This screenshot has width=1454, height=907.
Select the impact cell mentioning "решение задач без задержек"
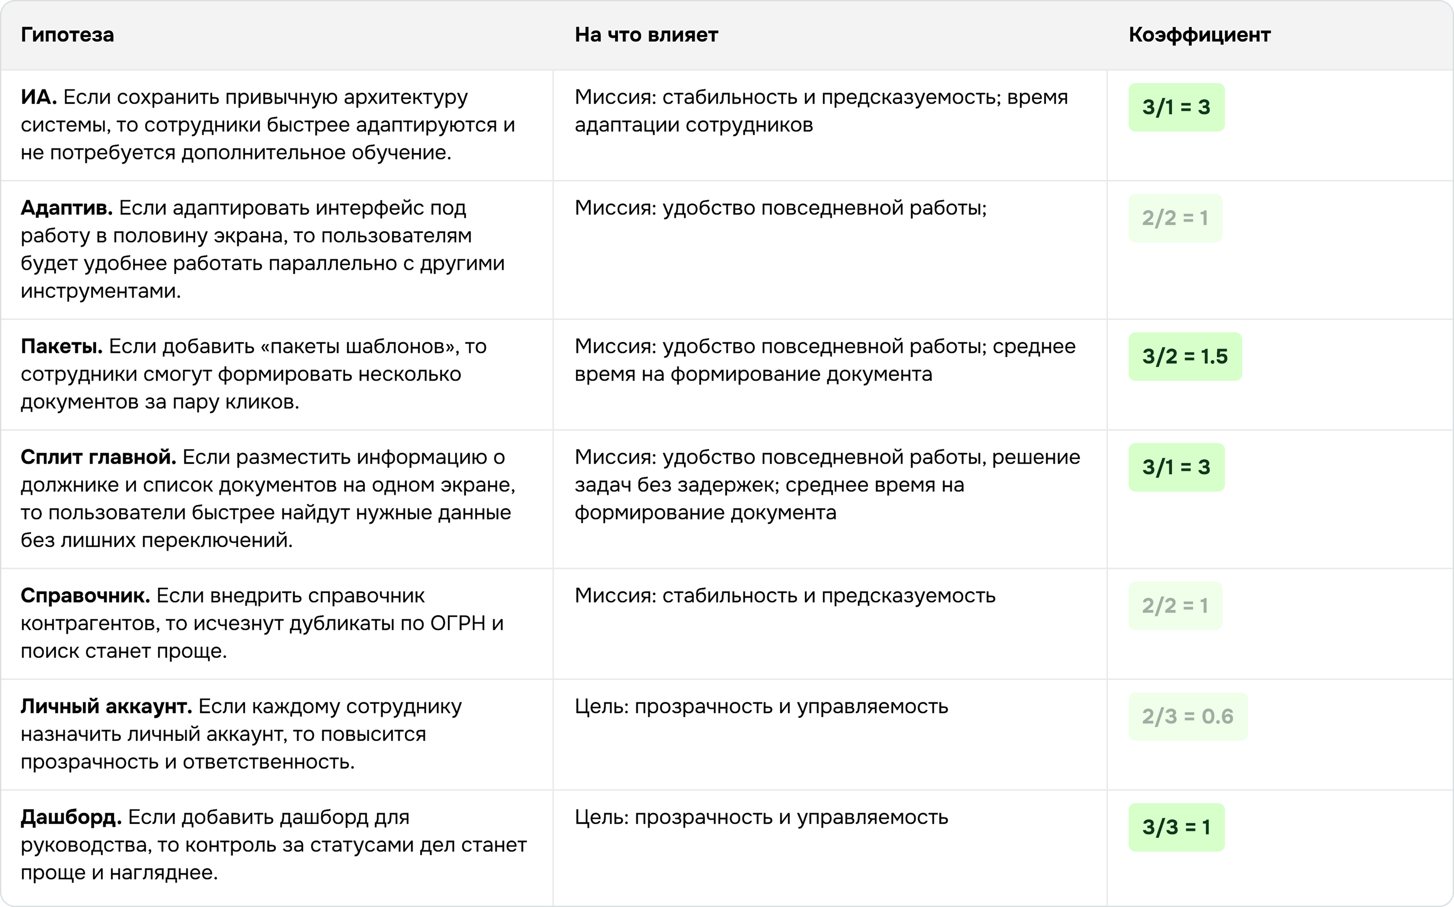click(x=827, y=485)
